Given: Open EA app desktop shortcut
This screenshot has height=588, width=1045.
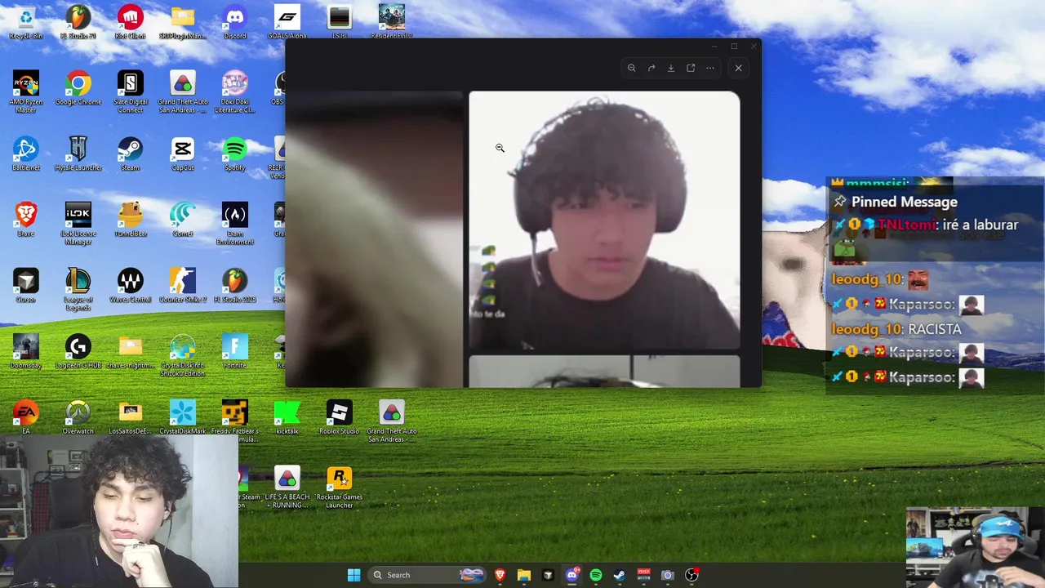Looking at the screenshot, I should click(x=26, y=417).
